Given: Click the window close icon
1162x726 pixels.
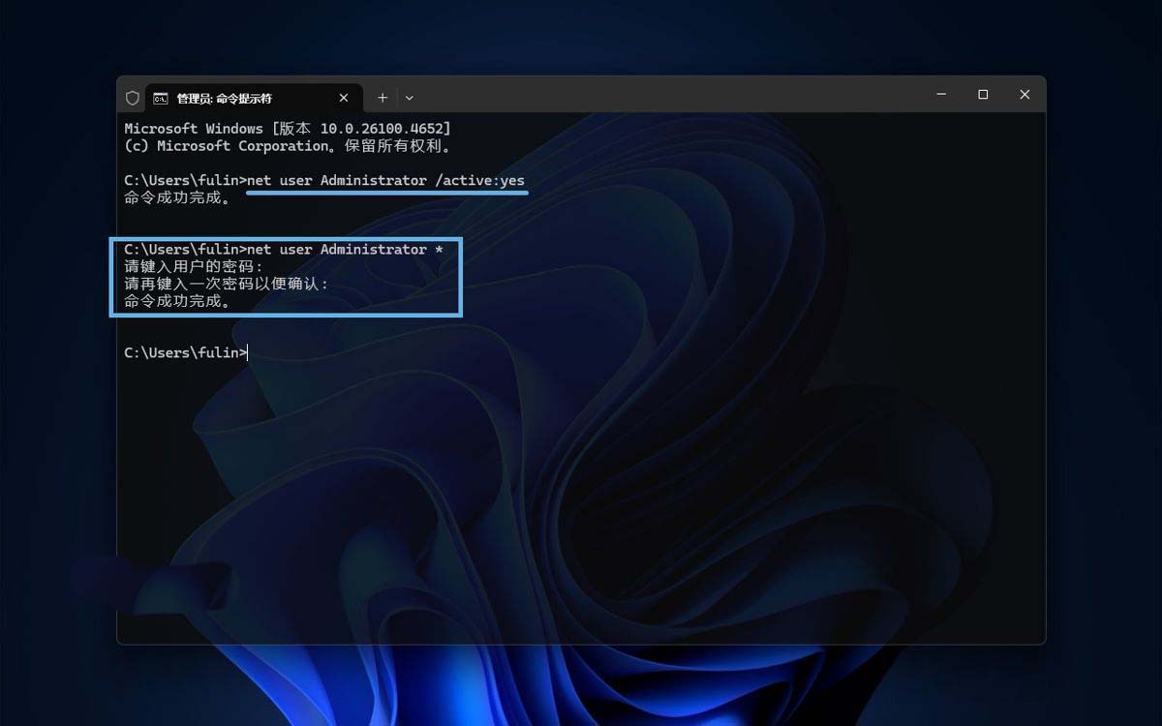Looking at the screenshot, I should [1024, 94].
